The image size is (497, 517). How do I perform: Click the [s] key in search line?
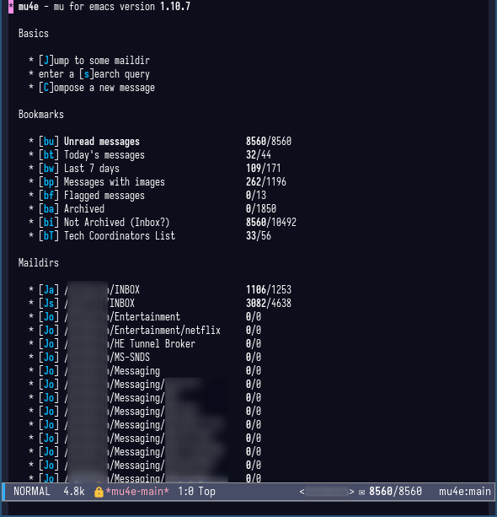[87, 74]
